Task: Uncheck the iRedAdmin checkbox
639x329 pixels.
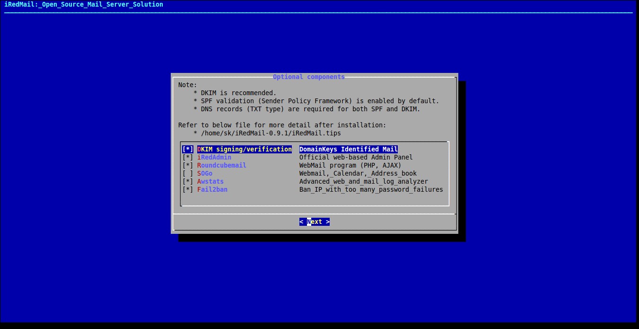Action: [x=188, y=157]
